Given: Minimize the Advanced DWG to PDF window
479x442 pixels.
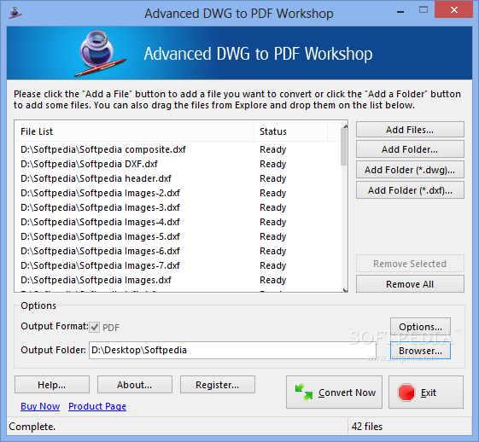Looking at the screenshot, I should pyautogui.click(x=400, y=12).
